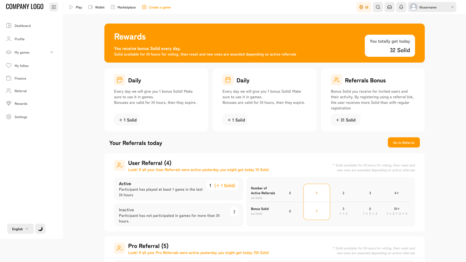Open the inbox messages icon
Viewport: 466px width, 262px height.
(389, 7)
